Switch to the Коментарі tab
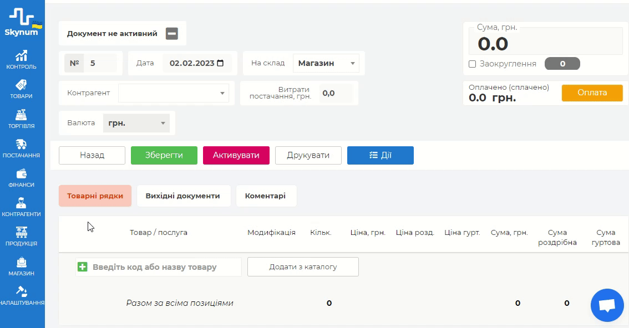Viewport: 629px width, 328px height. [x=265, y=196]
